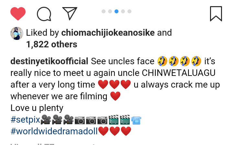
Task: Tap the camera emojis after #setpix
Action: [91, 120]
